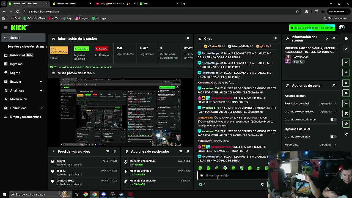Viewport: 352px width, 198px height.
Task: Open Discord from the taskbar
Action: (x=103, y=194)
